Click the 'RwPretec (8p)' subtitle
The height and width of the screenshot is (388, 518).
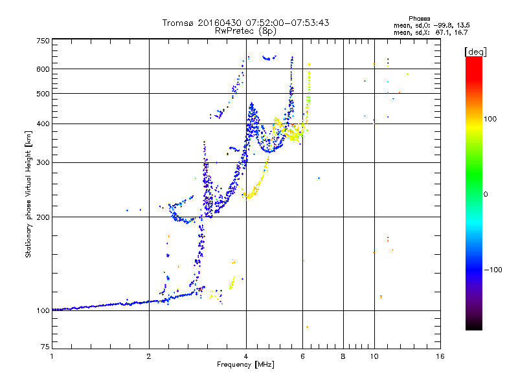click(245, 31)
